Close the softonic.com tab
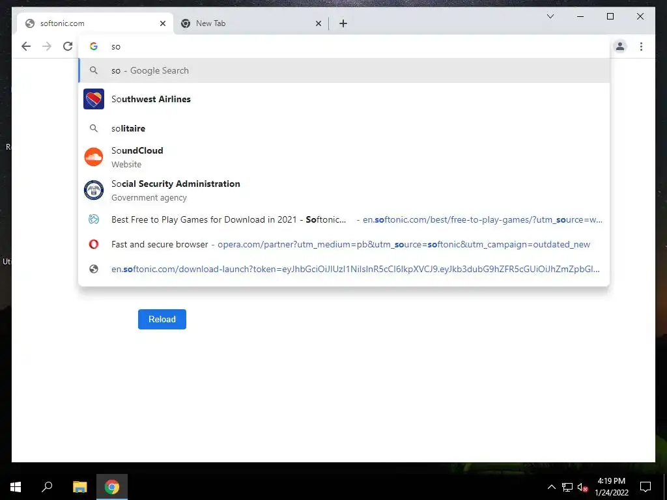Viewport: 667px width, 500px height. tap(162, 23)
